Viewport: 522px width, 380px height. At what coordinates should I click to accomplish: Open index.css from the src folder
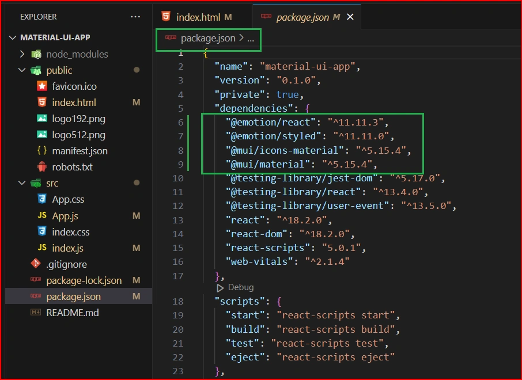click(x=70, y=232)
